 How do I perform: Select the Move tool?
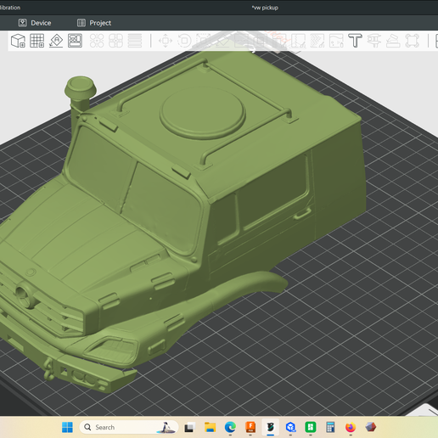pyautogui.click(x=166, y=41)
